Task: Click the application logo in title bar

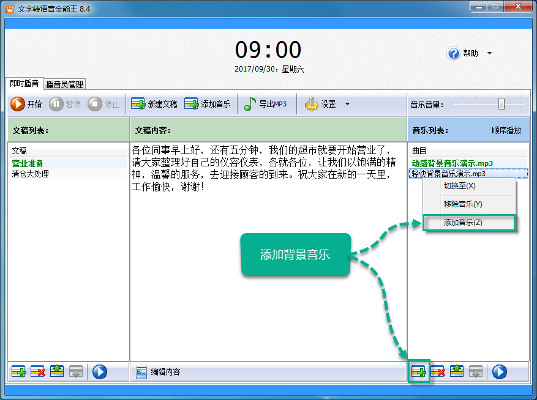Action: pos(10,9)
